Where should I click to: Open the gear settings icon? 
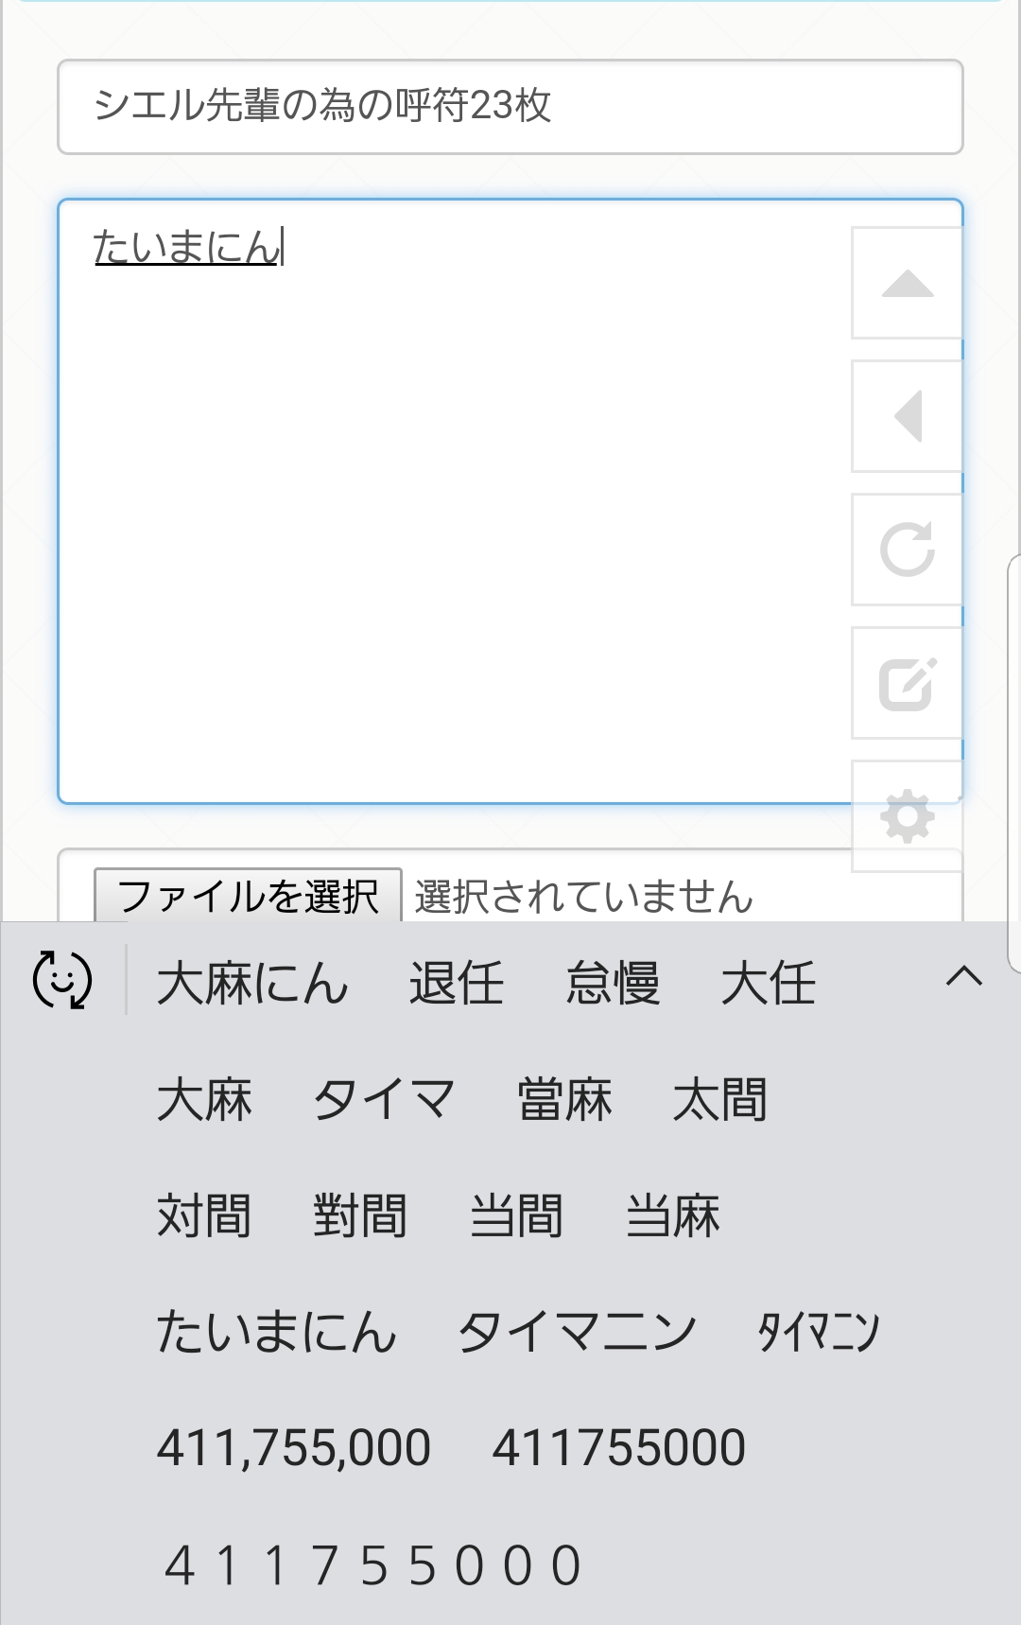pos(908,816)
